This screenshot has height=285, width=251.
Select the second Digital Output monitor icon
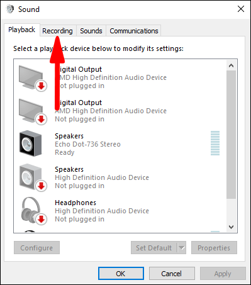coord(33,111)
